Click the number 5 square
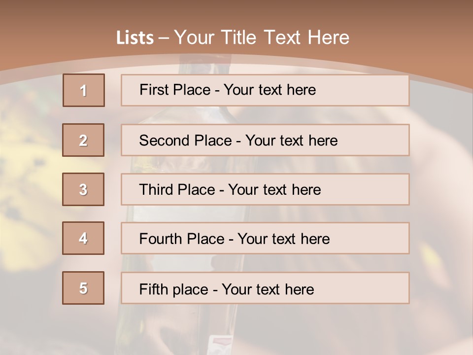473x355 pixels. (x=83, y=288)
